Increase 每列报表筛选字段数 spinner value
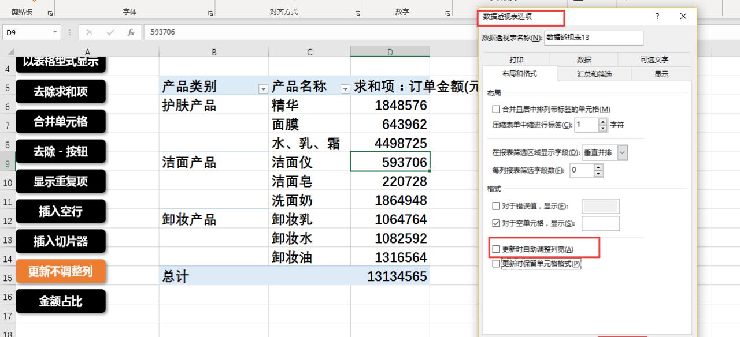740x337 pixels. (598, 167)
